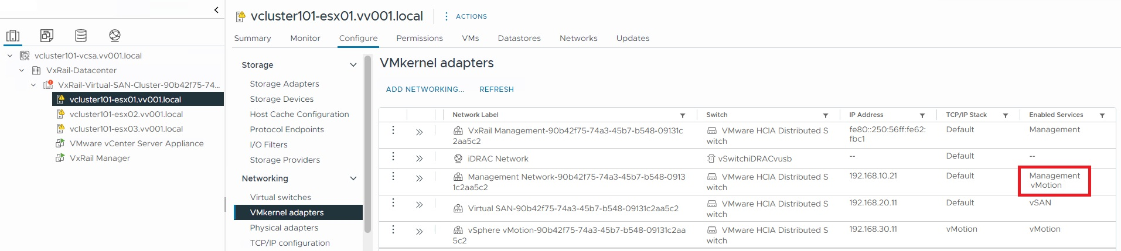This screenshot has height=251, width=1121.
Task: Open the Datastores tab
Action: tap(519, 38)
